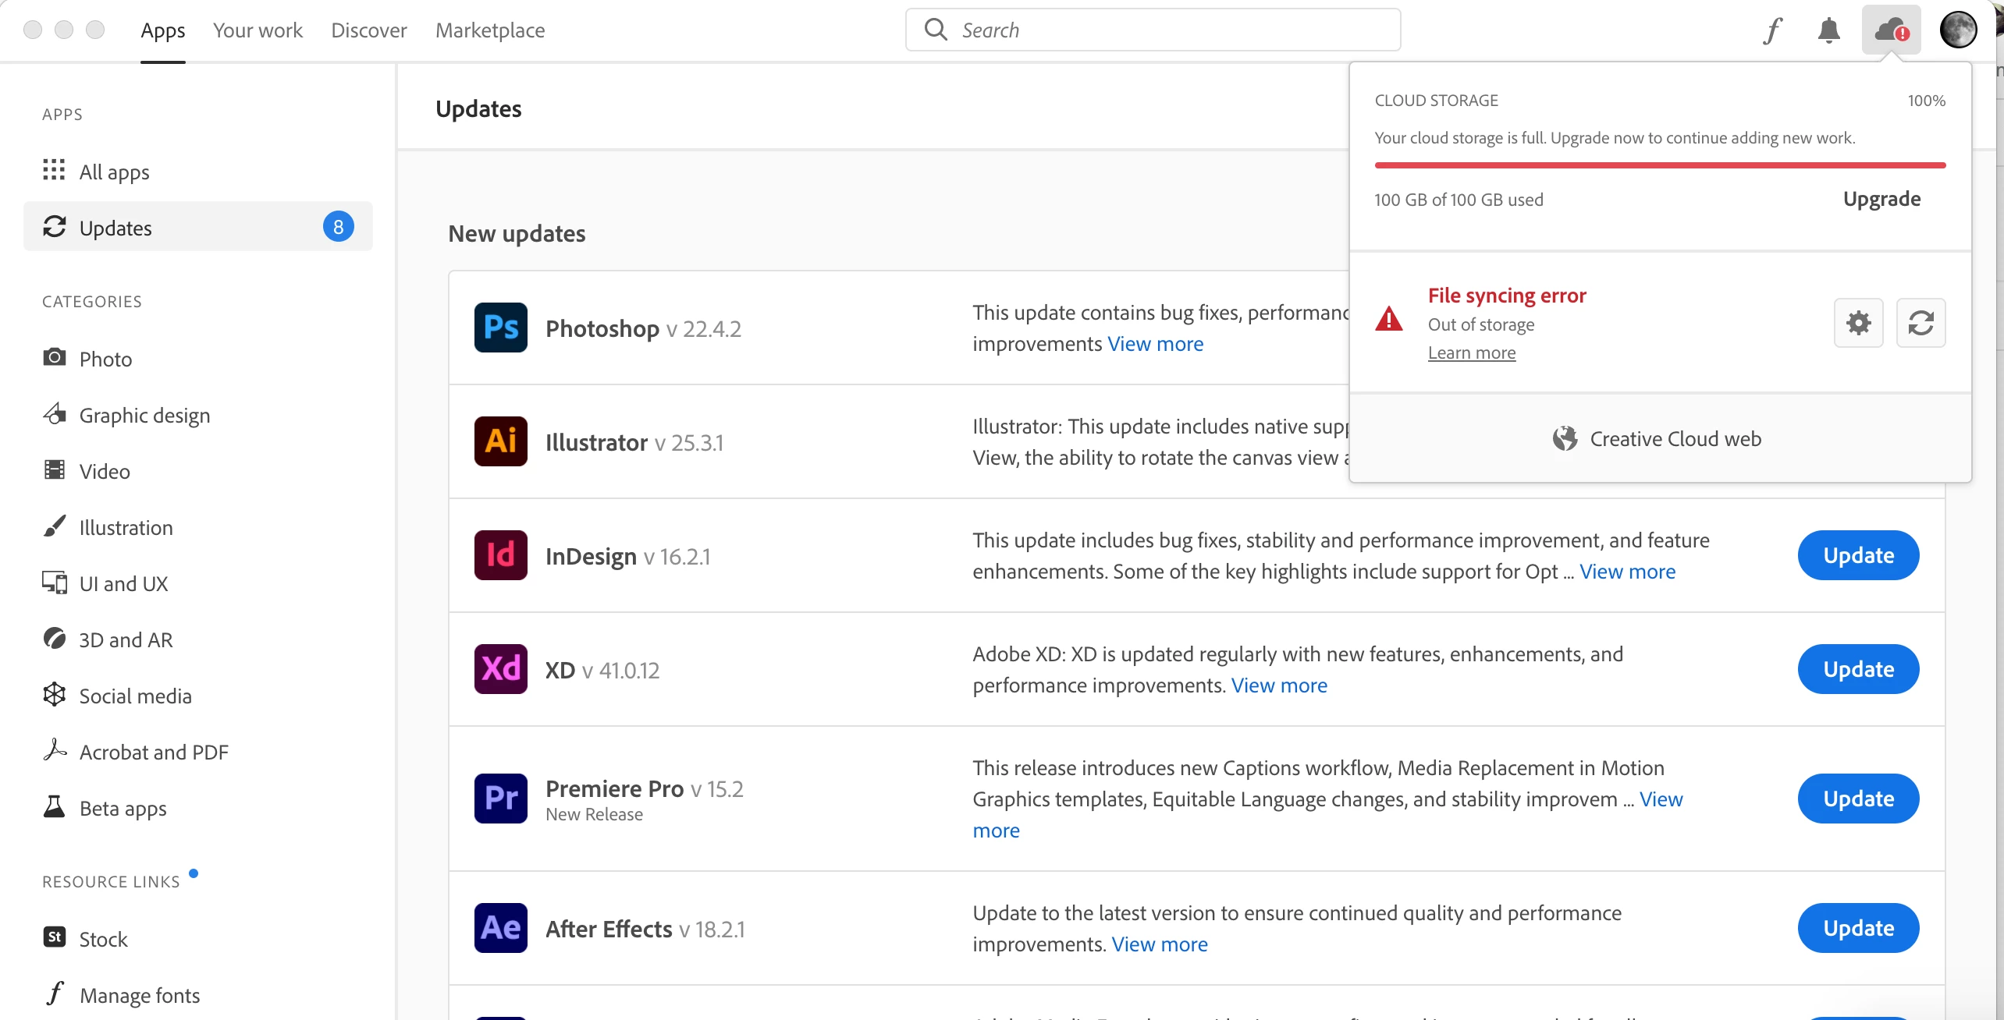This screenshot has width=2004, height=1020.
Task: Click Upgrade cloud storage
Action: coord(1881,199)
